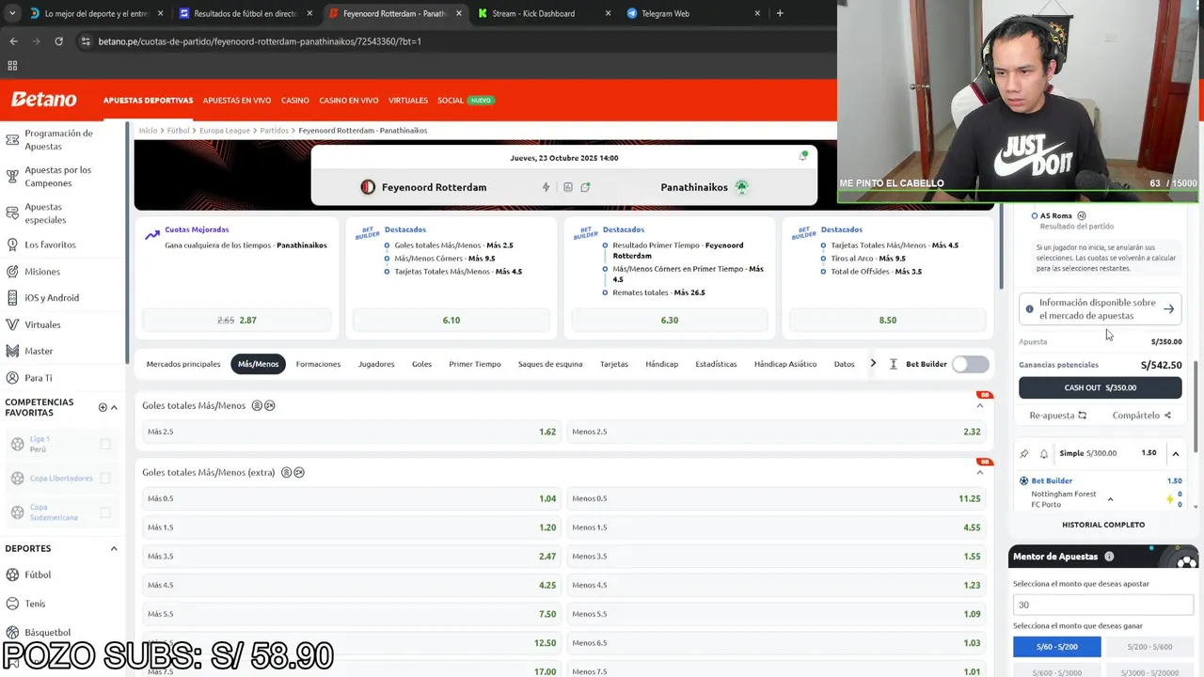1204x677 pixels.
Task: Select the AS Roma radio selection
Action: click(x=1035, y=215)
